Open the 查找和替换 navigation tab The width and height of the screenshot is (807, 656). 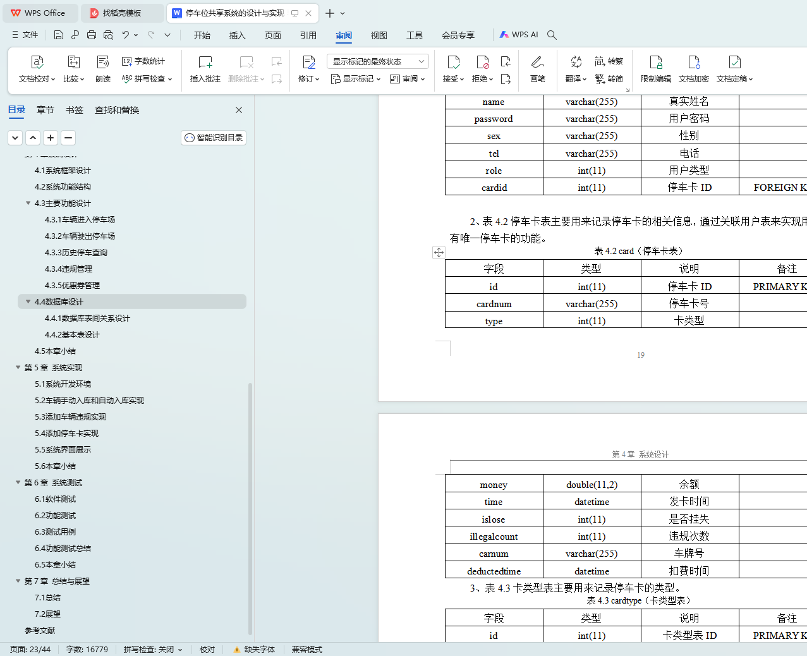click(x=117, y=110)
